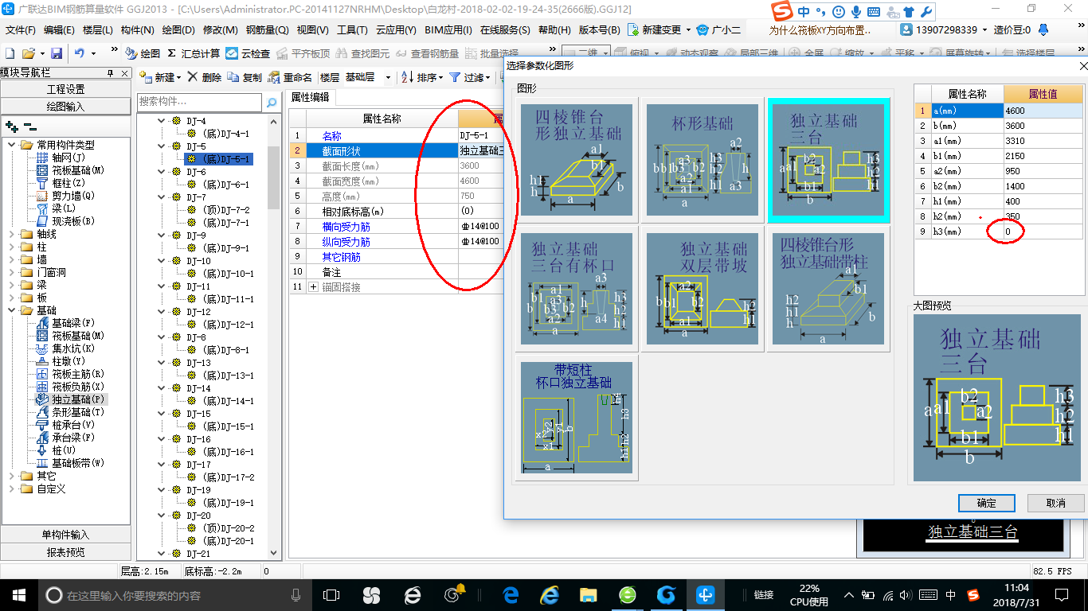Click the save disk icon
1088x611 pixels.
pos(57,53)
